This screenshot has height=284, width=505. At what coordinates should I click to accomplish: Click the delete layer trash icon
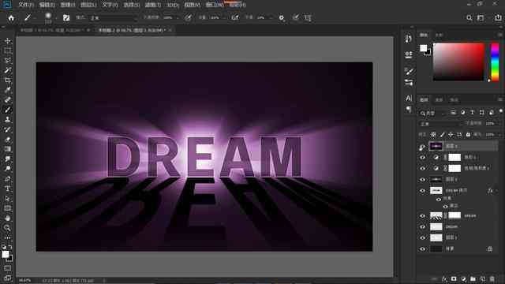pyautogui.click(x=492, y=278)
